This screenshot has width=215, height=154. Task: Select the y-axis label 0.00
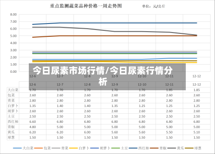coord(13,71)
